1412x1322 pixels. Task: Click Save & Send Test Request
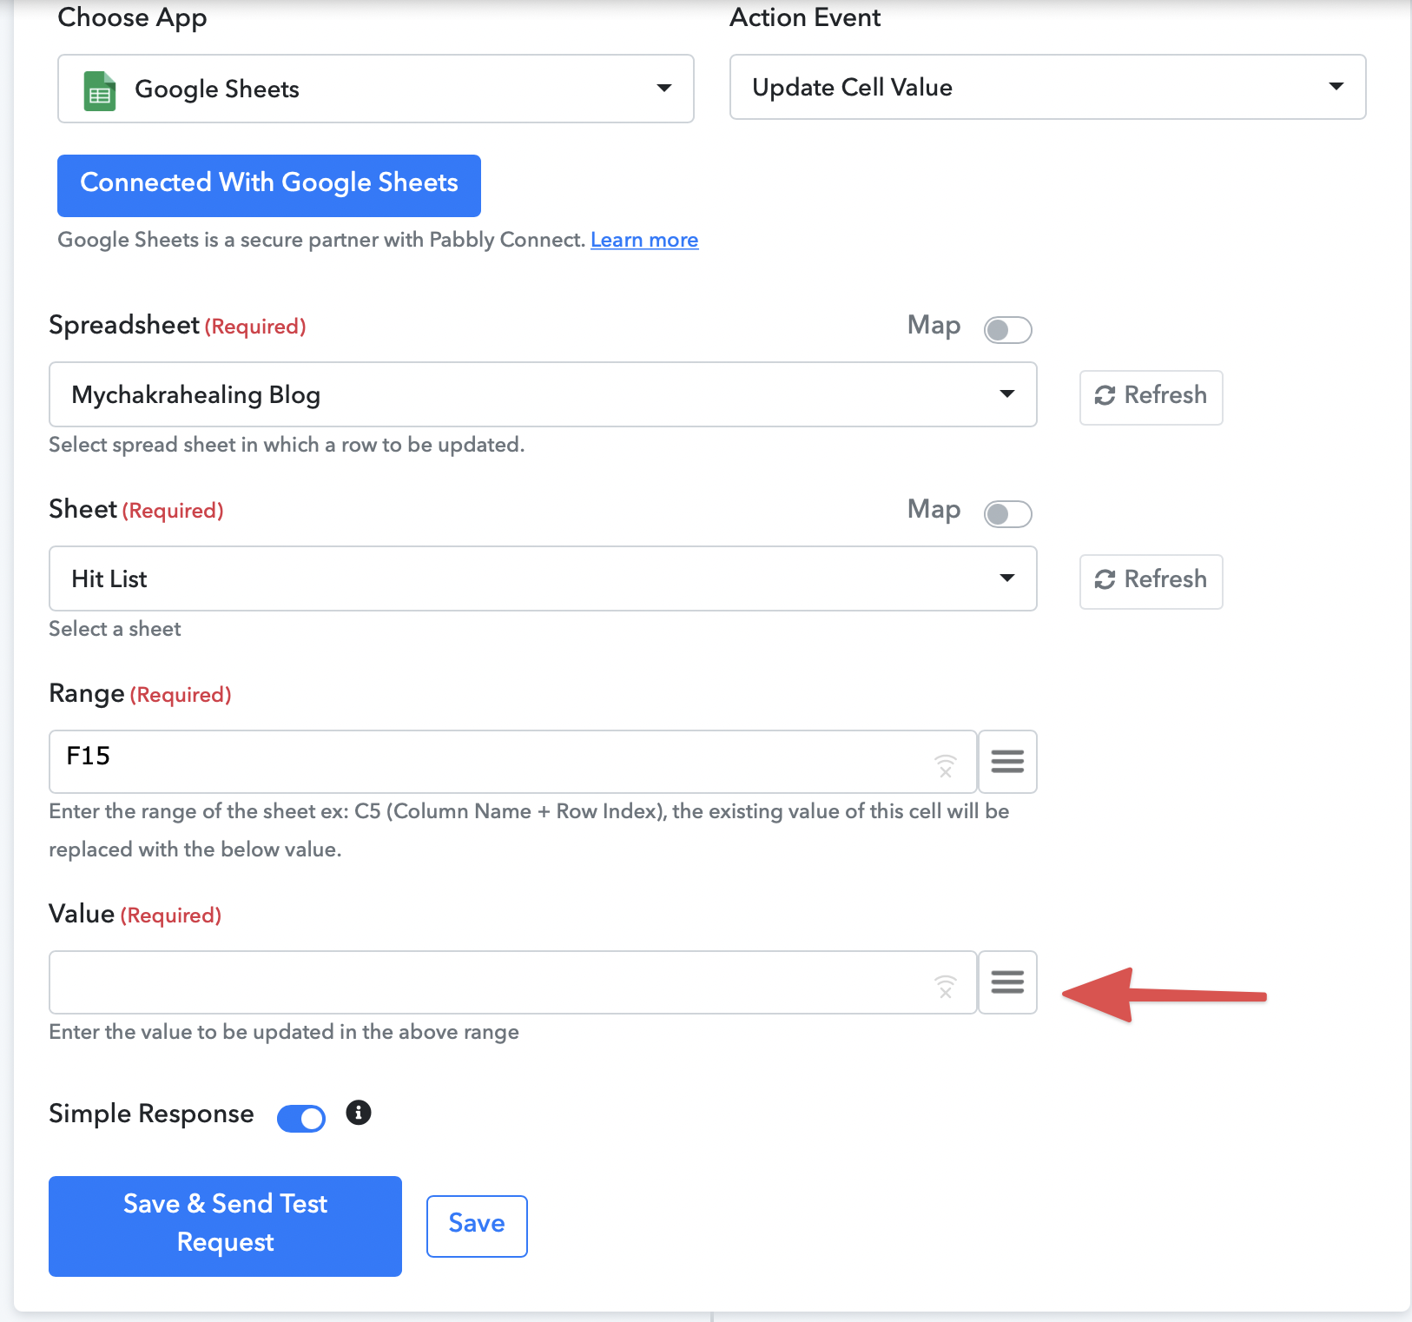click(226, 1226)
